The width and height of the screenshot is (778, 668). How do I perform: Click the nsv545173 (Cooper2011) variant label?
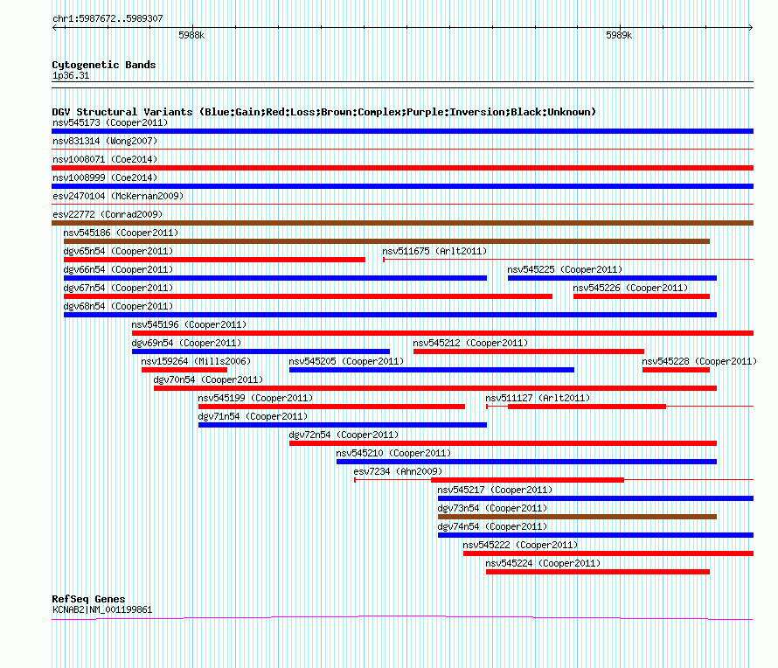110,122
